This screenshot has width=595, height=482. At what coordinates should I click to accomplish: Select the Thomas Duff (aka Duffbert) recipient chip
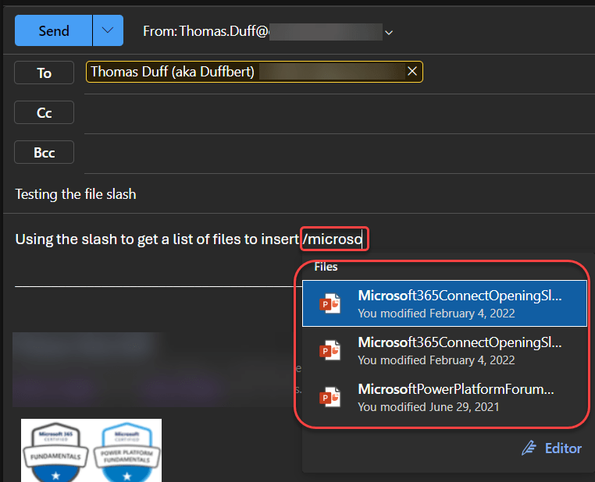pos(172,72)
